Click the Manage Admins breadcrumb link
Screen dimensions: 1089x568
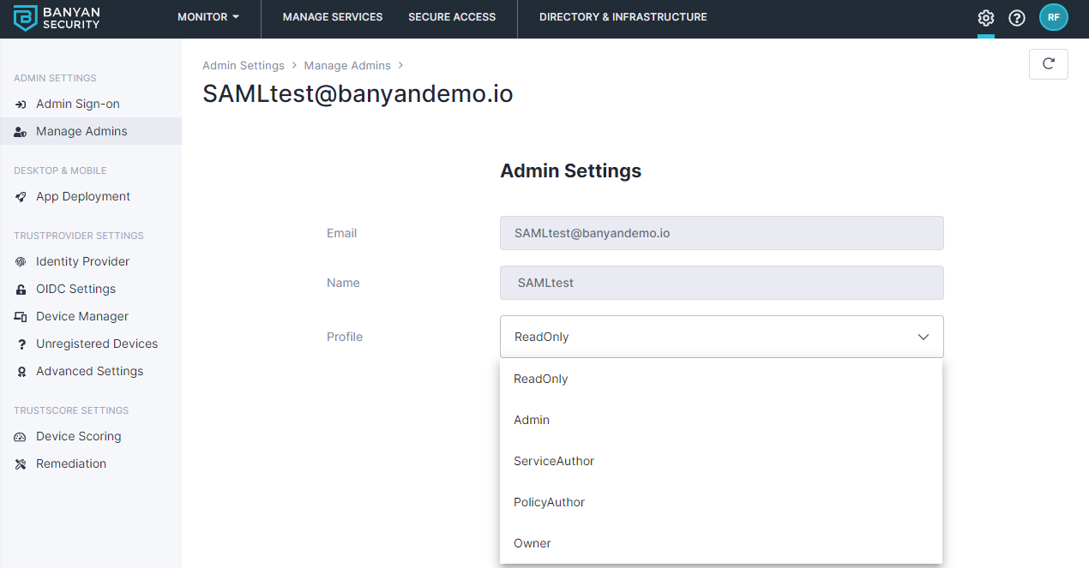click(347, 66)
